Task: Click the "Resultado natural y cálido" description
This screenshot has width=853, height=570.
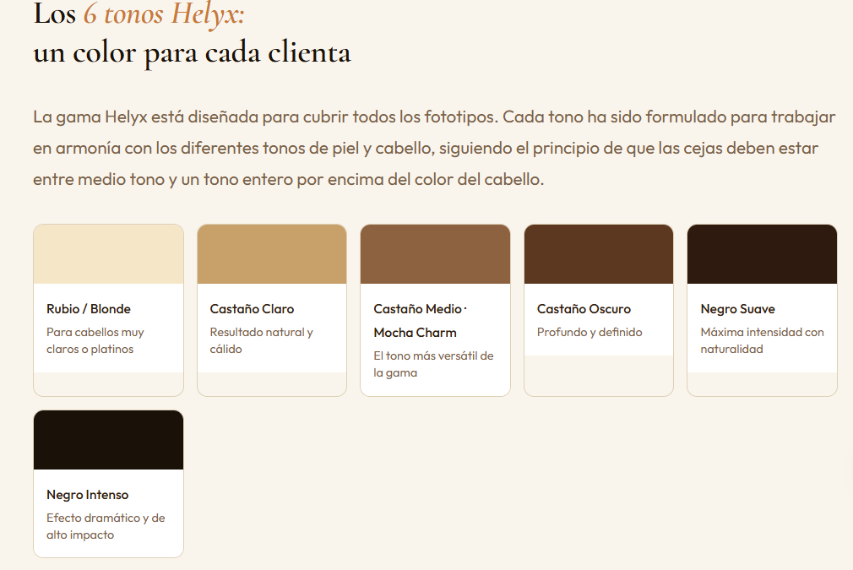Action: pos(261,340)
